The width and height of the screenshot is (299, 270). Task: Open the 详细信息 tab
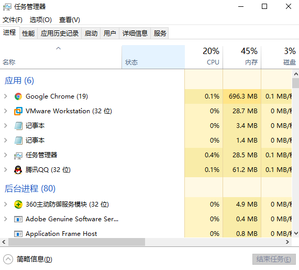click(135, 34)
